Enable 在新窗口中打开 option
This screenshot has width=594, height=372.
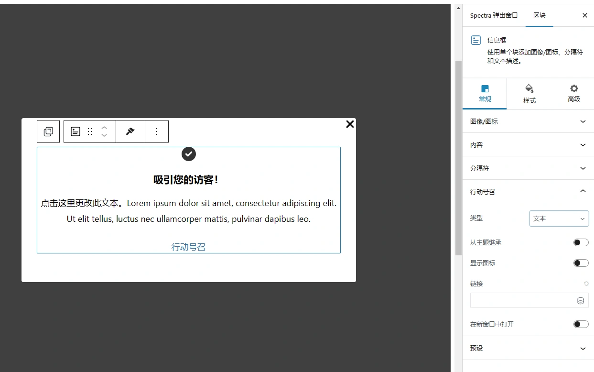[x=581, y=324]
